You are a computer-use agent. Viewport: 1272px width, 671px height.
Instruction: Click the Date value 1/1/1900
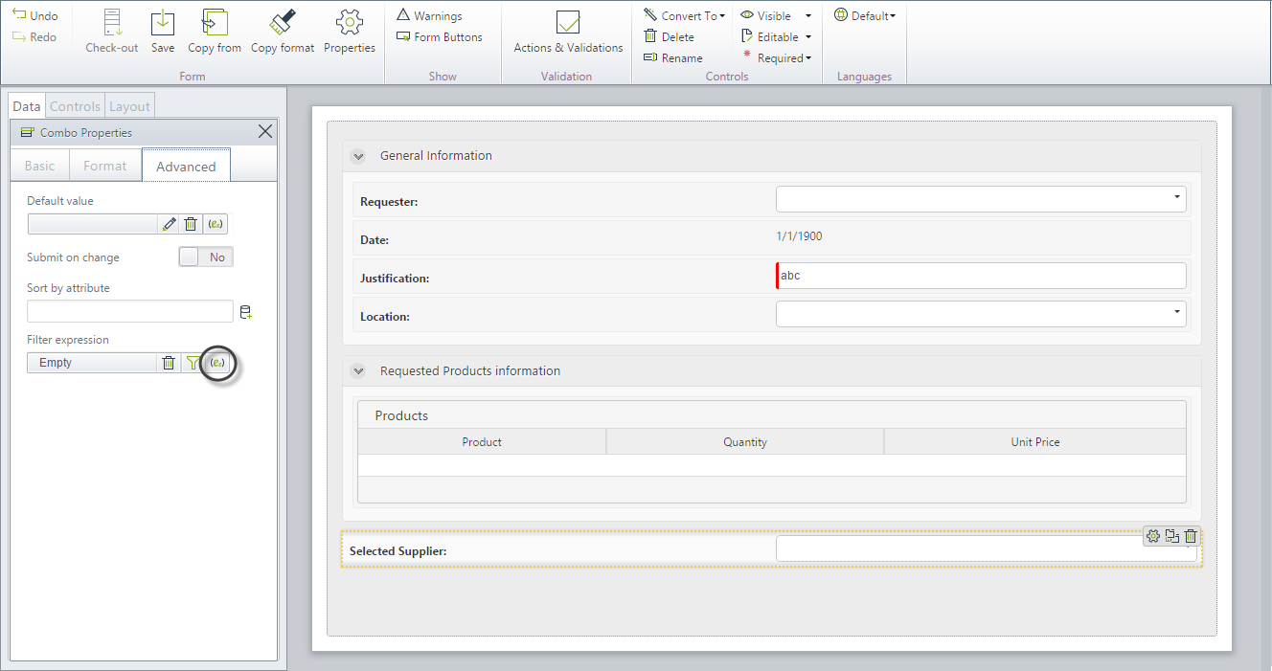click(799, 236)
